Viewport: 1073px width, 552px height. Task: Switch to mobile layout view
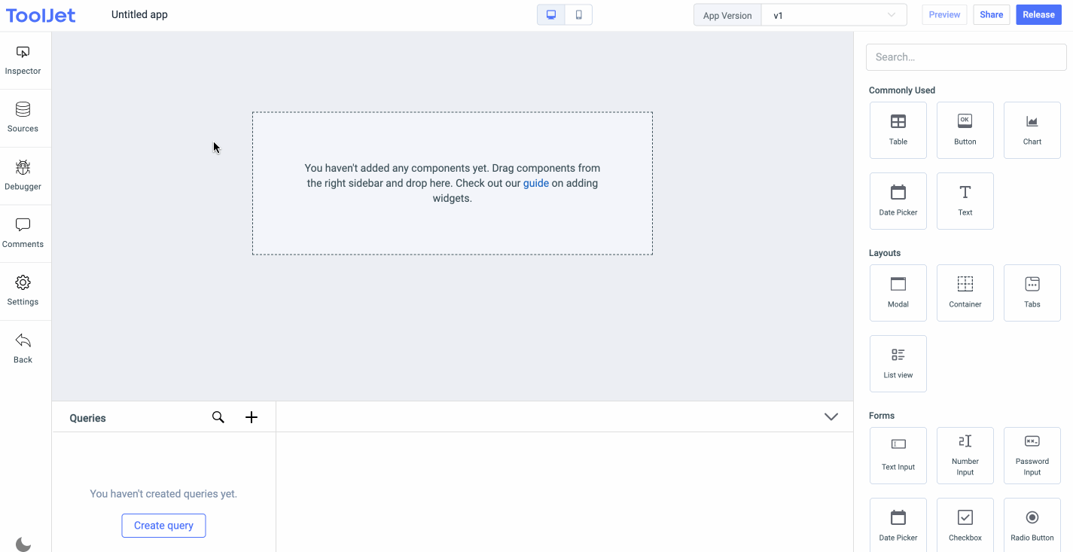click(578, 15)
